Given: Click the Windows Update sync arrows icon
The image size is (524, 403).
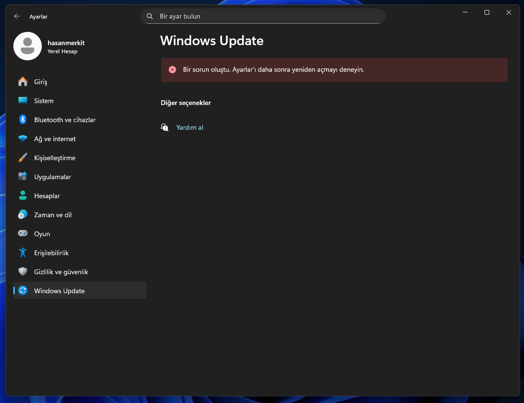Looking at the screenshot, I should pyautogui.click(x=23, y=290).
